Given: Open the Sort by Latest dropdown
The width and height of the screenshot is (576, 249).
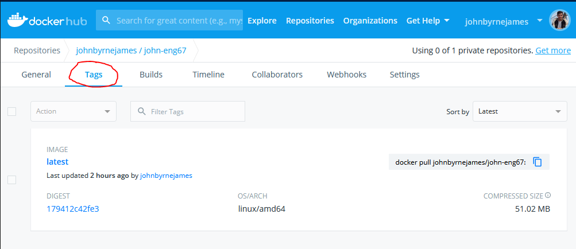Looking at the screenshot, I should pos(520,111).
